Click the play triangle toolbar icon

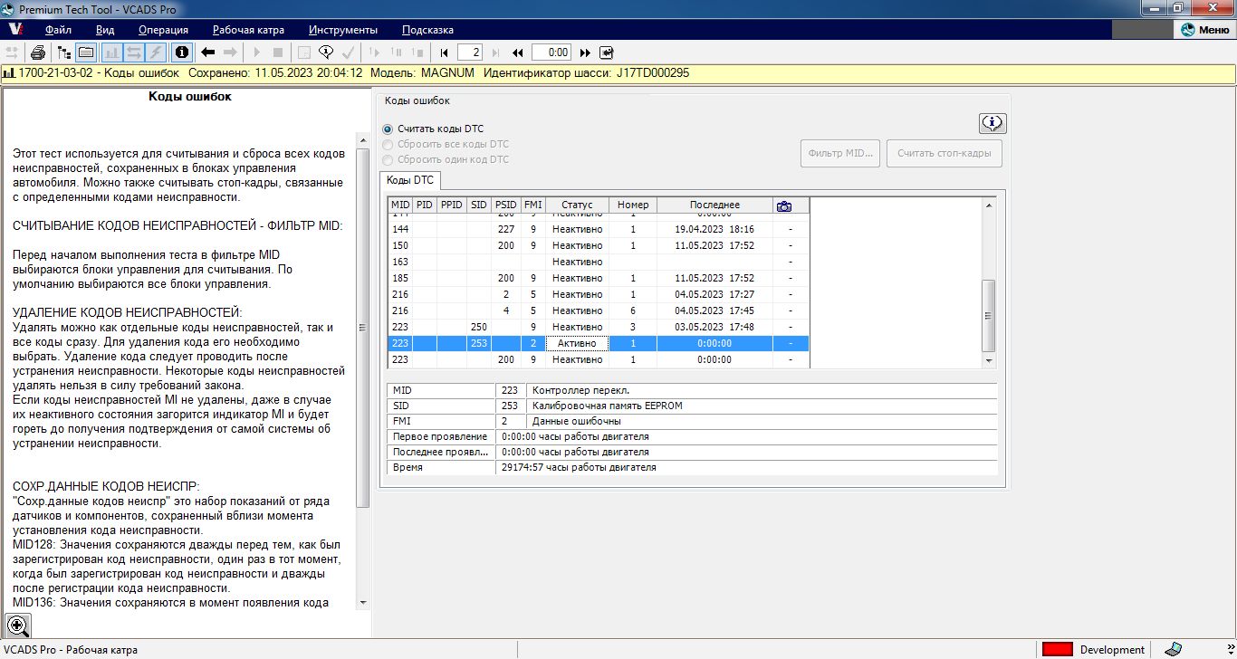[x=256, y=53]
